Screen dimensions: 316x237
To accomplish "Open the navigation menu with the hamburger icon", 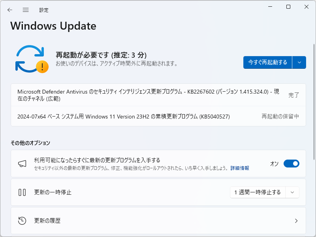I will pos(25,10).
